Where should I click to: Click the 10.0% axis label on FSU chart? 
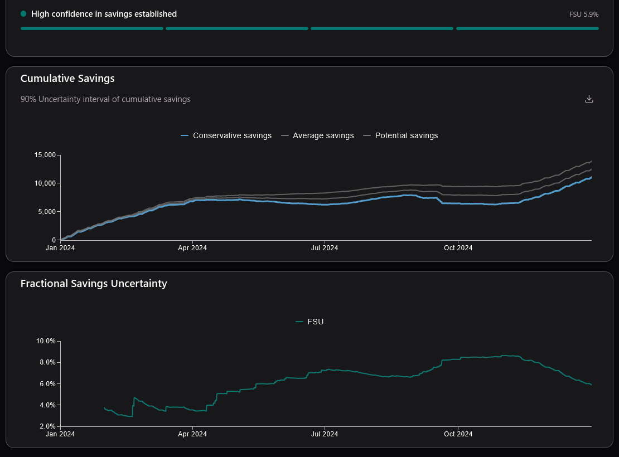pos(46,341)
